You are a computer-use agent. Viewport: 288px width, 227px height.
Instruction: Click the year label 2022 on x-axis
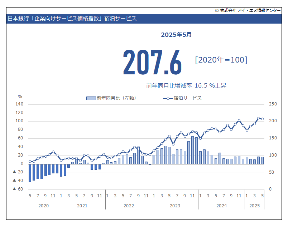129,206
